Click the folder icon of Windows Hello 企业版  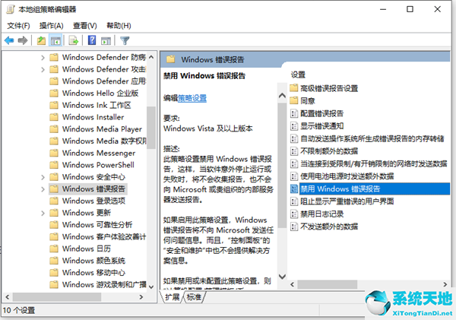54,93
